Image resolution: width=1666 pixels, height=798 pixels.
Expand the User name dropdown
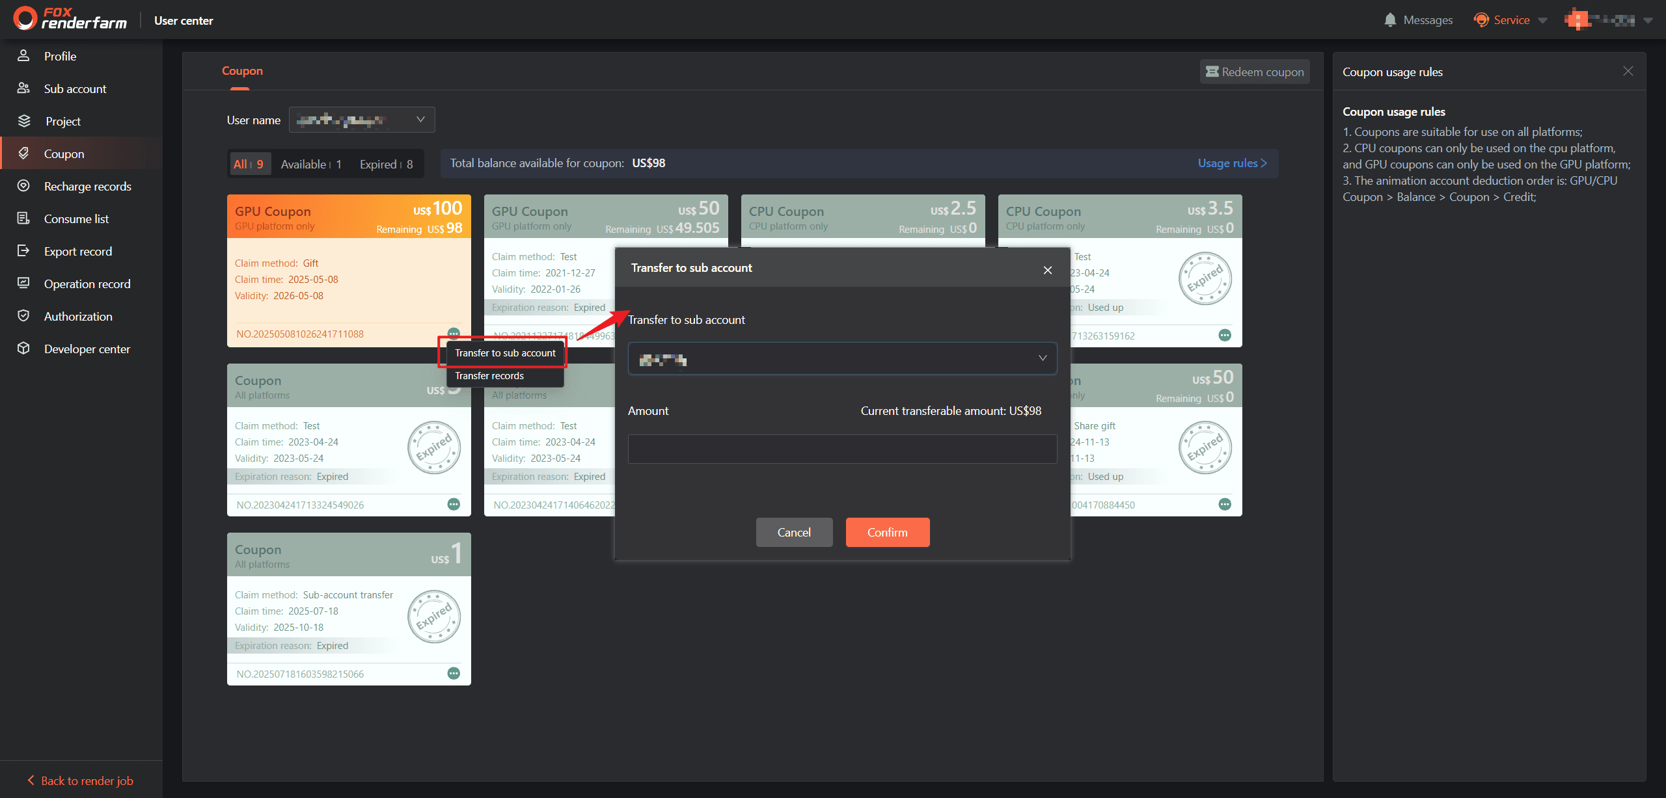362,120
